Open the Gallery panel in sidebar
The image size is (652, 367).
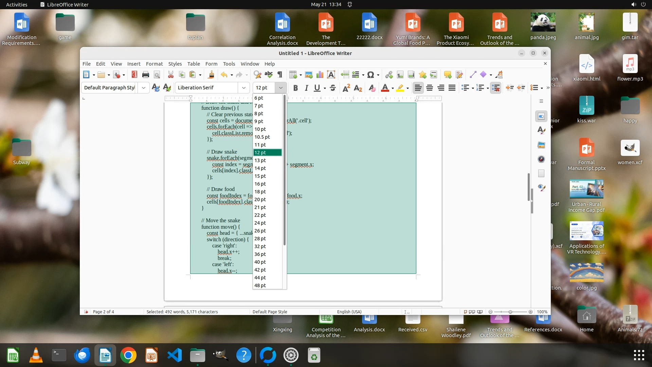541,145
